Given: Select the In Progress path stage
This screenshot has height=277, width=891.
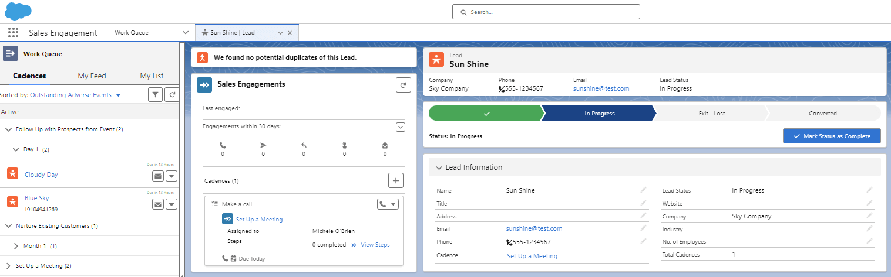Looking at the screenshot, I should coord(599,113).
